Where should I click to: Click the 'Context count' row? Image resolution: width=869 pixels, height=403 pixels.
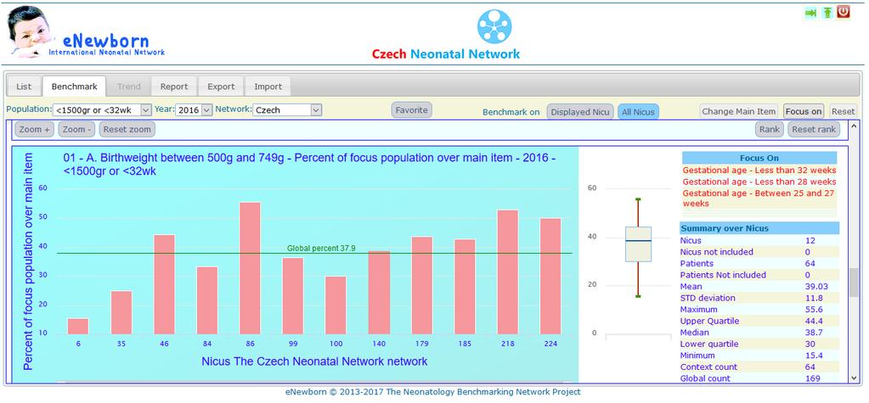click(x=759, y=367)
